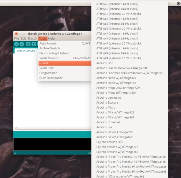
Task: Click the black console output area
Action: tap(52, 144)
